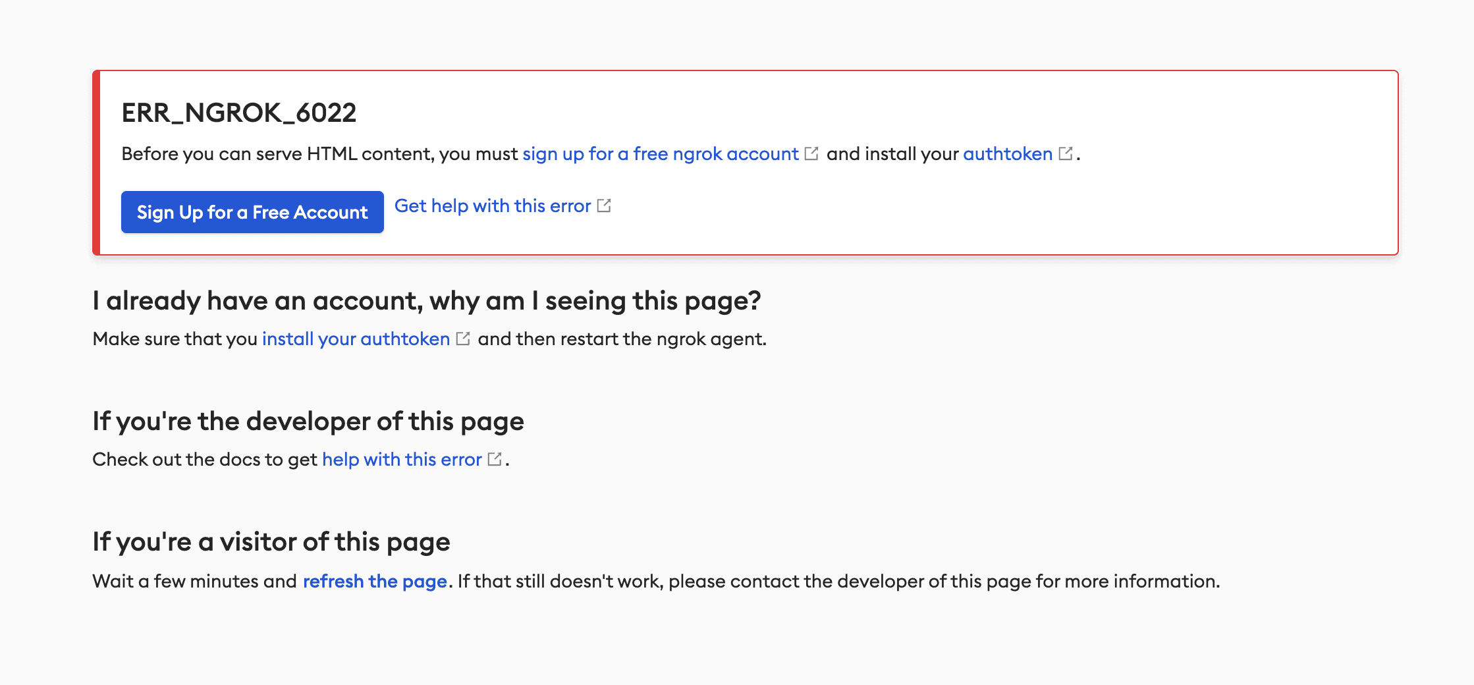The height and width of the screenshot is (685, 1474).
Task: Click text 'and then restart the ngrok agent.'
Action: (x=622, y=339)
